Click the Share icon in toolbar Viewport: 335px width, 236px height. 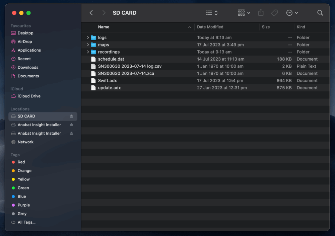[261, 13]
